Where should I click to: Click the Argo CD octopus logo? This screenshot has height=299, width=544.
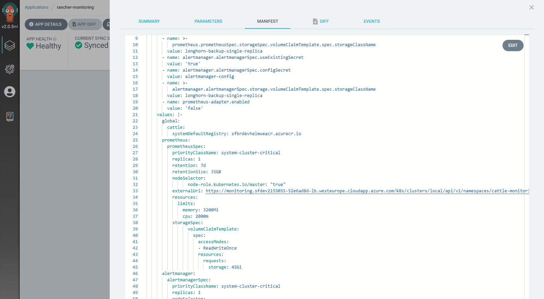[x=10, y=12]
